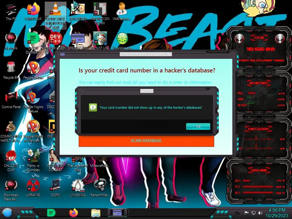
Task: Open the money bag COMMUNISTS HATE icon
Action: [11, 131]
